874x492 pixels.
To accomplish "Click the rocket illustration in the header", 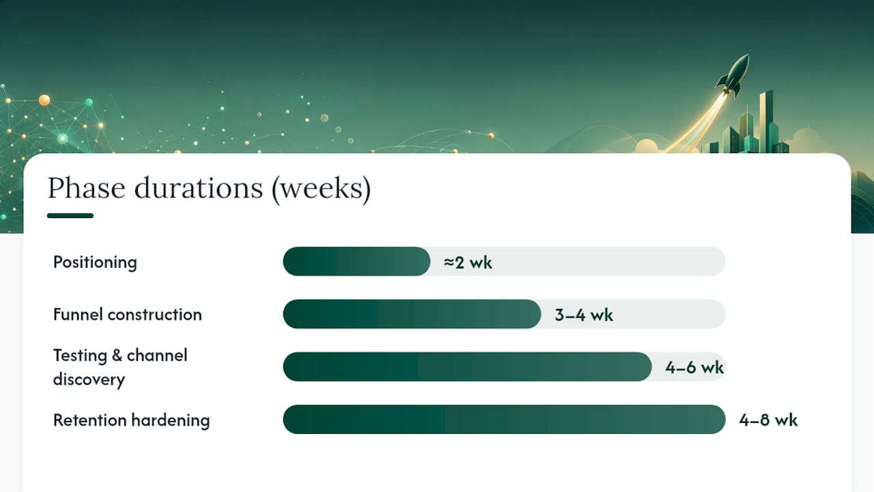I will point(733,75).
